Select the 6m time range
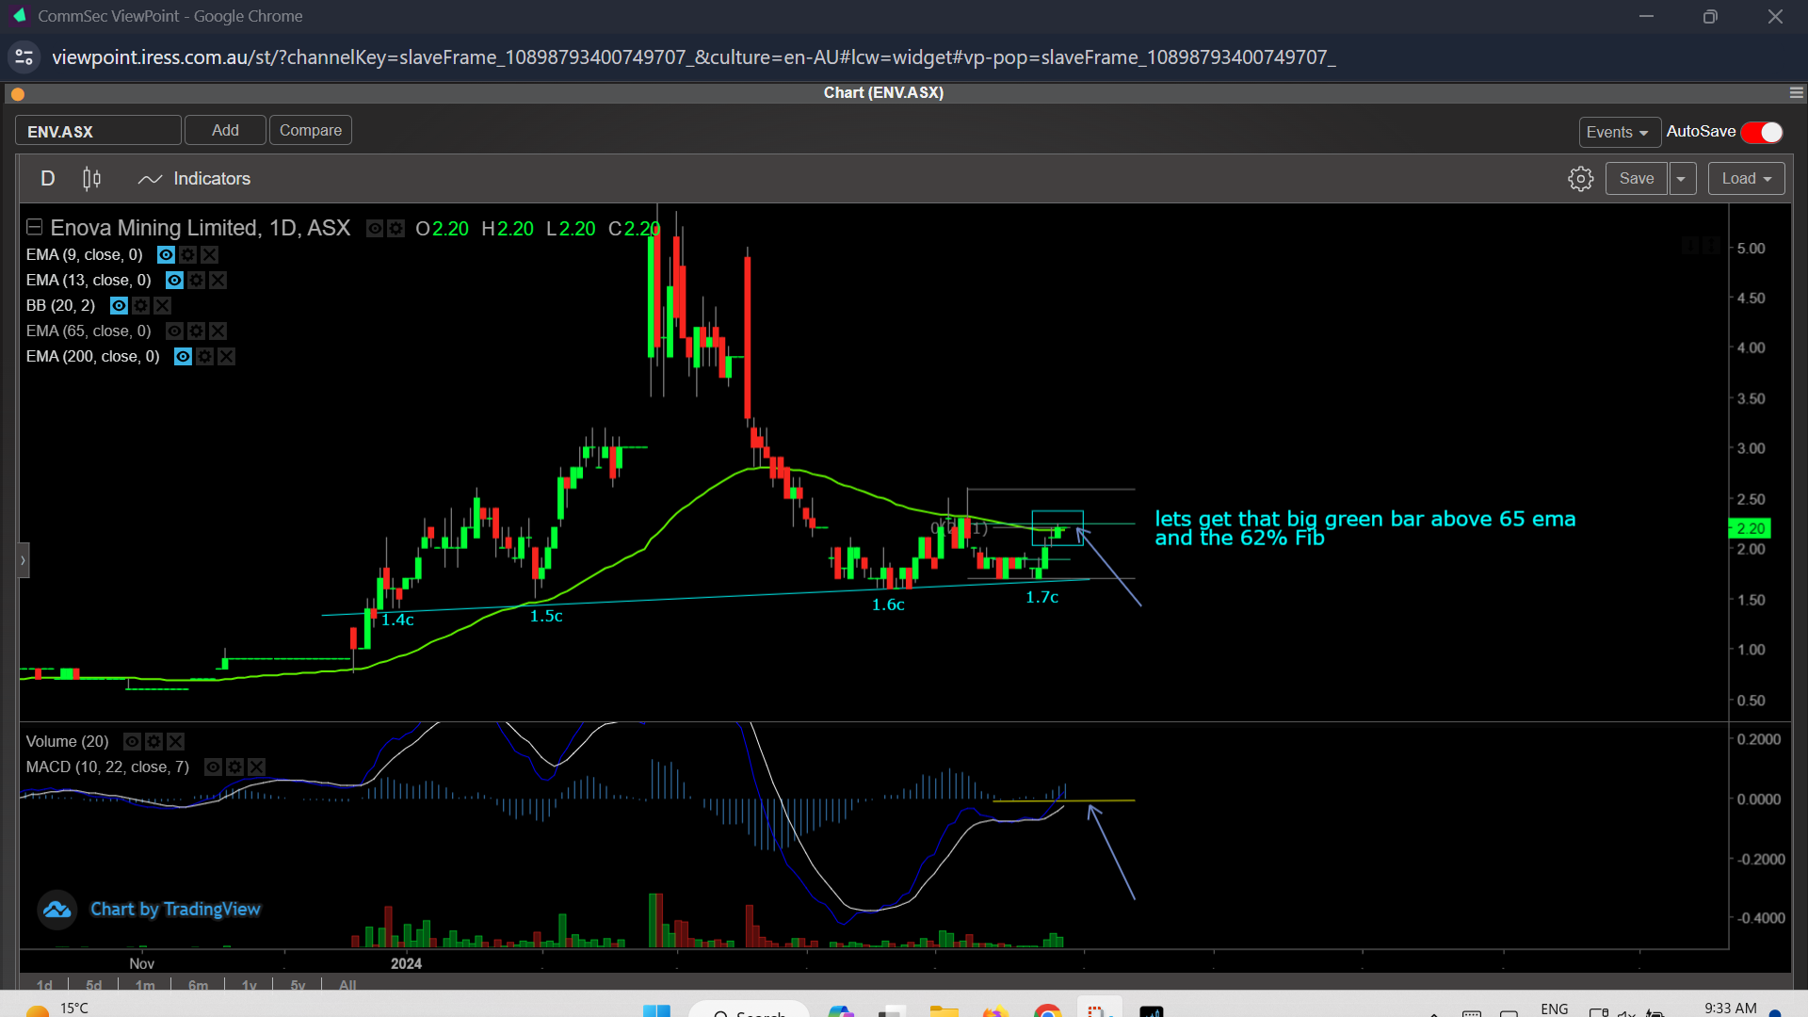The width and height of the screenshot is (1808, 1017). click(198, 985)
